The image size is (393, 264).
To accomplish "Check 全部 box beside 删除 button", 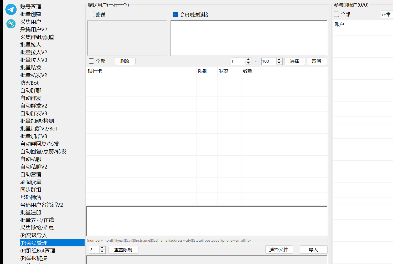I will coord(91,61).
